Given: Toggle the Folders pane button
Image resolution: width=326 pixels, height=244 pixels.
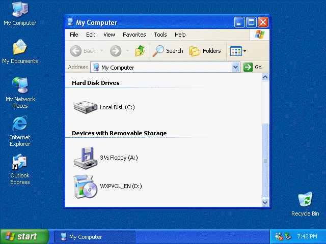Looking at the screenshot, I should (x=205, y=51).
